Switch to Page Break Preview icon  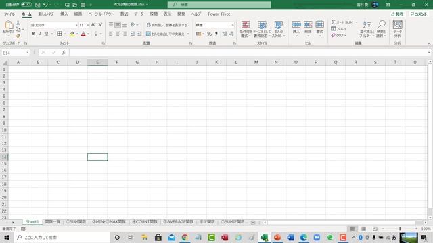pyautogui.click(x=375, y=229)
